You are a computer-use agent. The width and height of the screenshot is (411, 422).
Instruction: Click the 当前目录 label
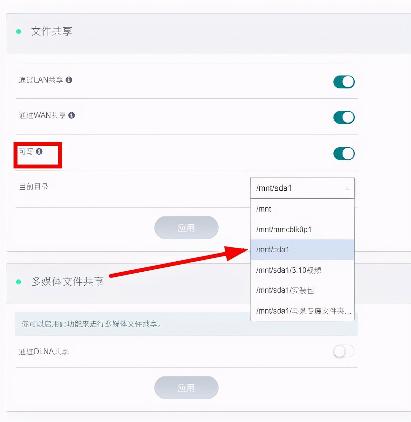[34, 186]
